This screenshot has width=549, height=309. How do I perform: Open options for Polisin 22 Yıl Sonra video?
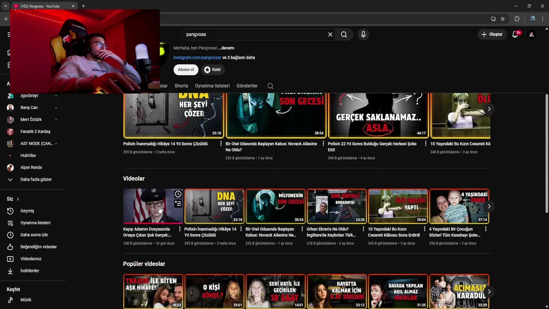coord(425,144)
